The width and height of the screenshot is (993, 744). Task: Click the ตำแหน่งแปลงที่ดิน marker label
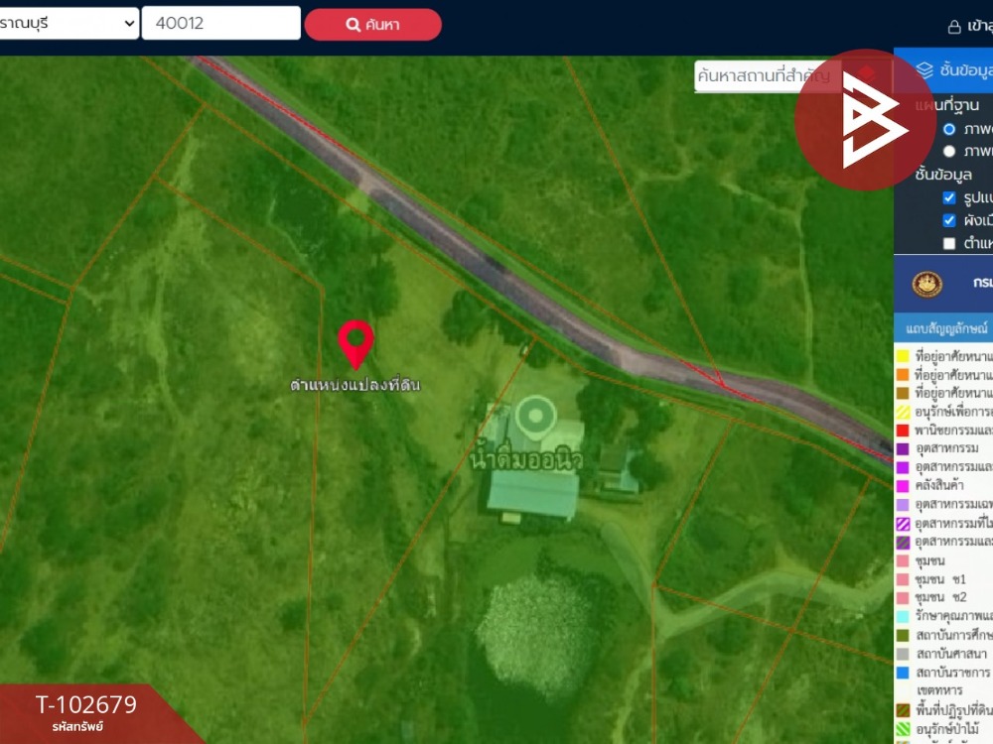click(355, 385)
